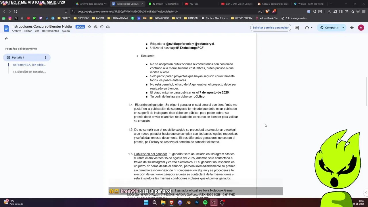Reload the page in the browser
Screen dimensions: 368x207
click(x=16, y=11)
